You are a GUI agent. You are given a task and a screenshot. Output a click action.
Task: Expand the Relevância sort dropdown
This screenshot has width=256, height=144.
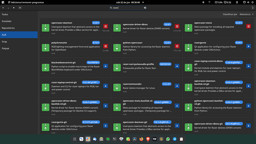(x=246, y=14)
